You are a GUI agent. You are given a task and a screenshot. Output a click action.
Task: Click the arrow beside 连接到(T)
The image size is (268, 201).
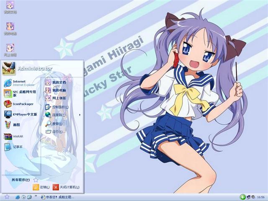[x=80, y=115]
